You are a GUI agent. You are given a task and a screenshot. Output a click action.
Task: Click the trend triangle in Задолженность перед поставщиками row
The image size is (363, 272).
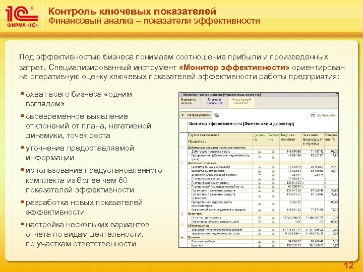[x=260, y=230]
